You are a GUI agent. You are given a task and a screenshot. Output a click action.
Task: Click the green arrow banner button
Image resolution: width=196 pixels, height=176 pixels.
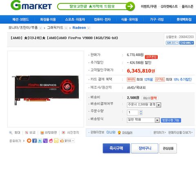point(130,6)
